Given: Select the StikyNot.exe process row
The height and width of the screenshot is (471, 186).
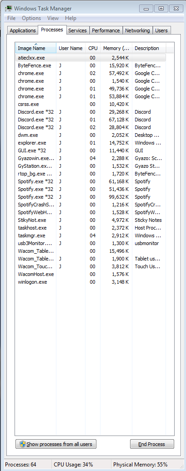Looking at the screenshot, I should (x=90, y=220).
